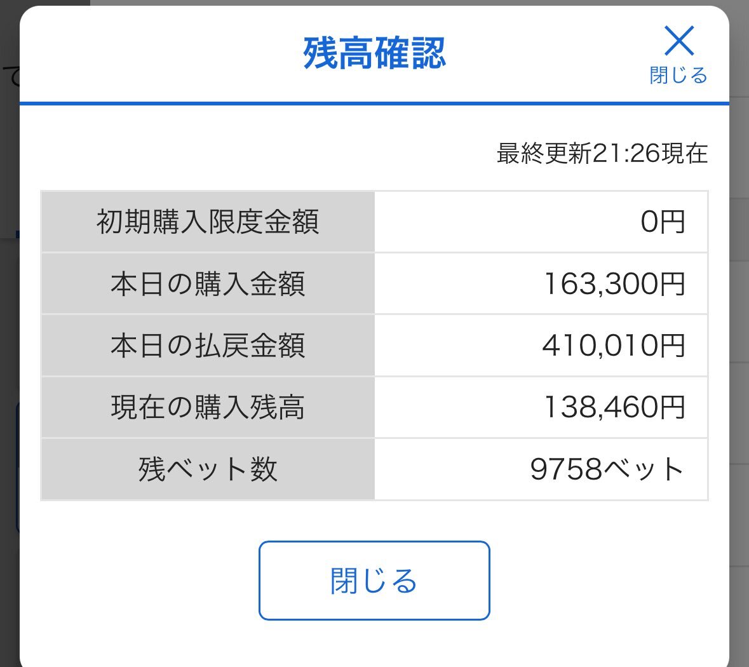The width and height of the screenshot is (749, 667).
Task: Select the 現在の購入残高 row label
Action: tap(208, 407)
